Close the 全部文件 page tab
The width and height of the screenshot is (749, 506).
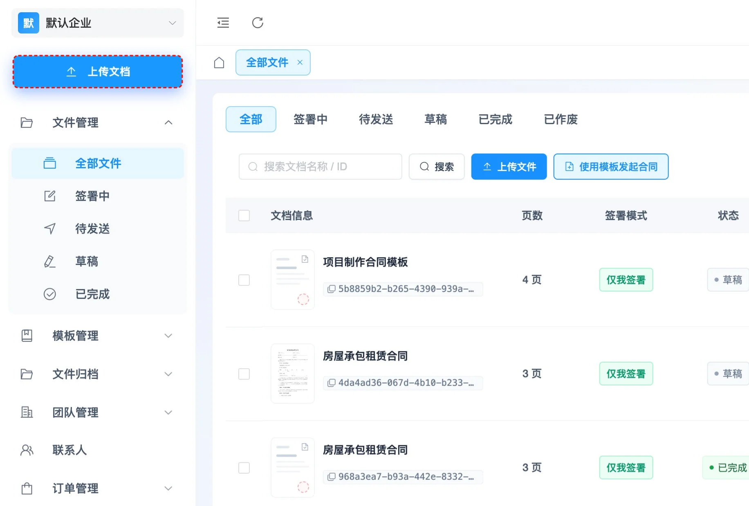coord(300,62)
